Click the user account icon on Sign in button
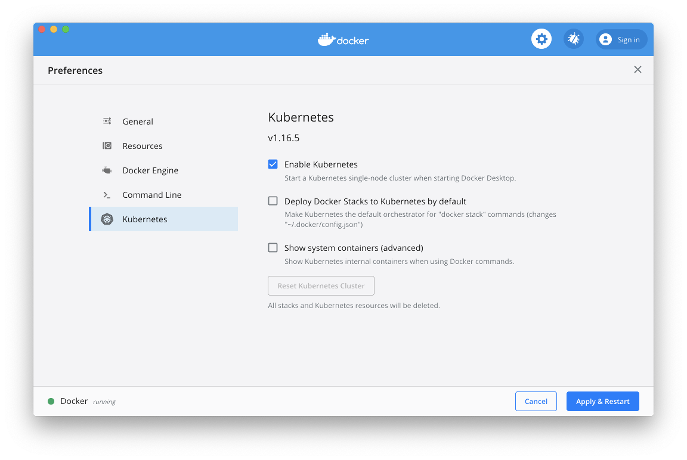The image size is (687, 460). tap(605, 39)
